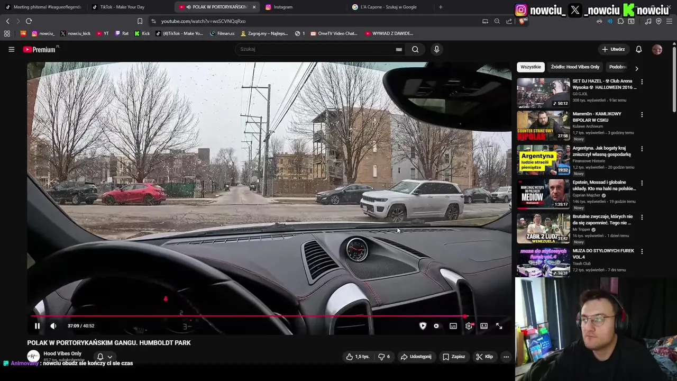The width and height of the screenshot is (677, 381).
Task: Open YouTube guide hamburger menu
Action: [x=11, y=49]
